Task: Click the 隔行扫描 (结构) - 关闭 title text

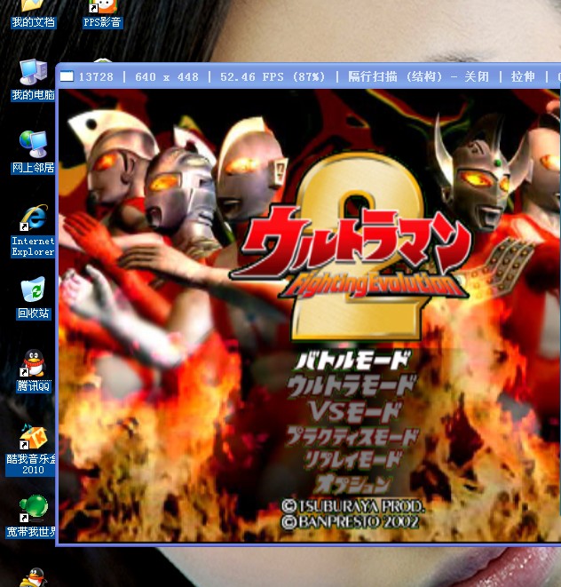Action: pos(418,76)
